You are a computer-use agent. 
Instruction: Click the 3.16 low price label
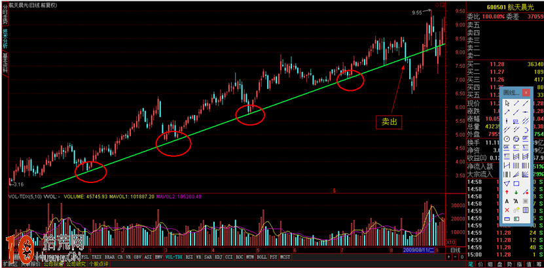click(20, 184)
